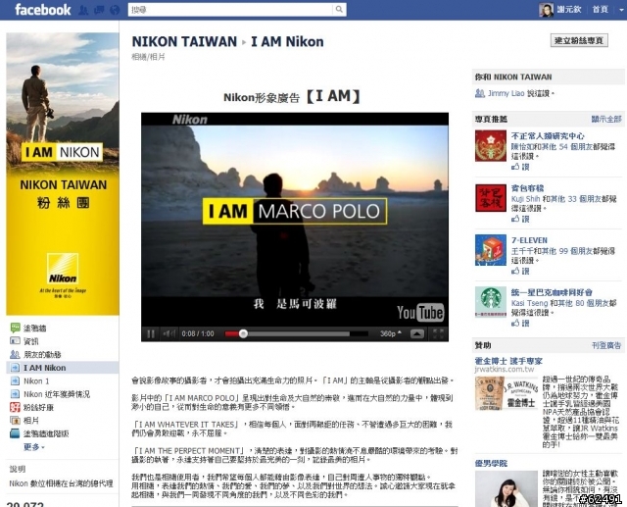The image size is (627, 507).
Task: Click 刊登廣告 in the 贊助 section
Action: [x=606, y=345]
